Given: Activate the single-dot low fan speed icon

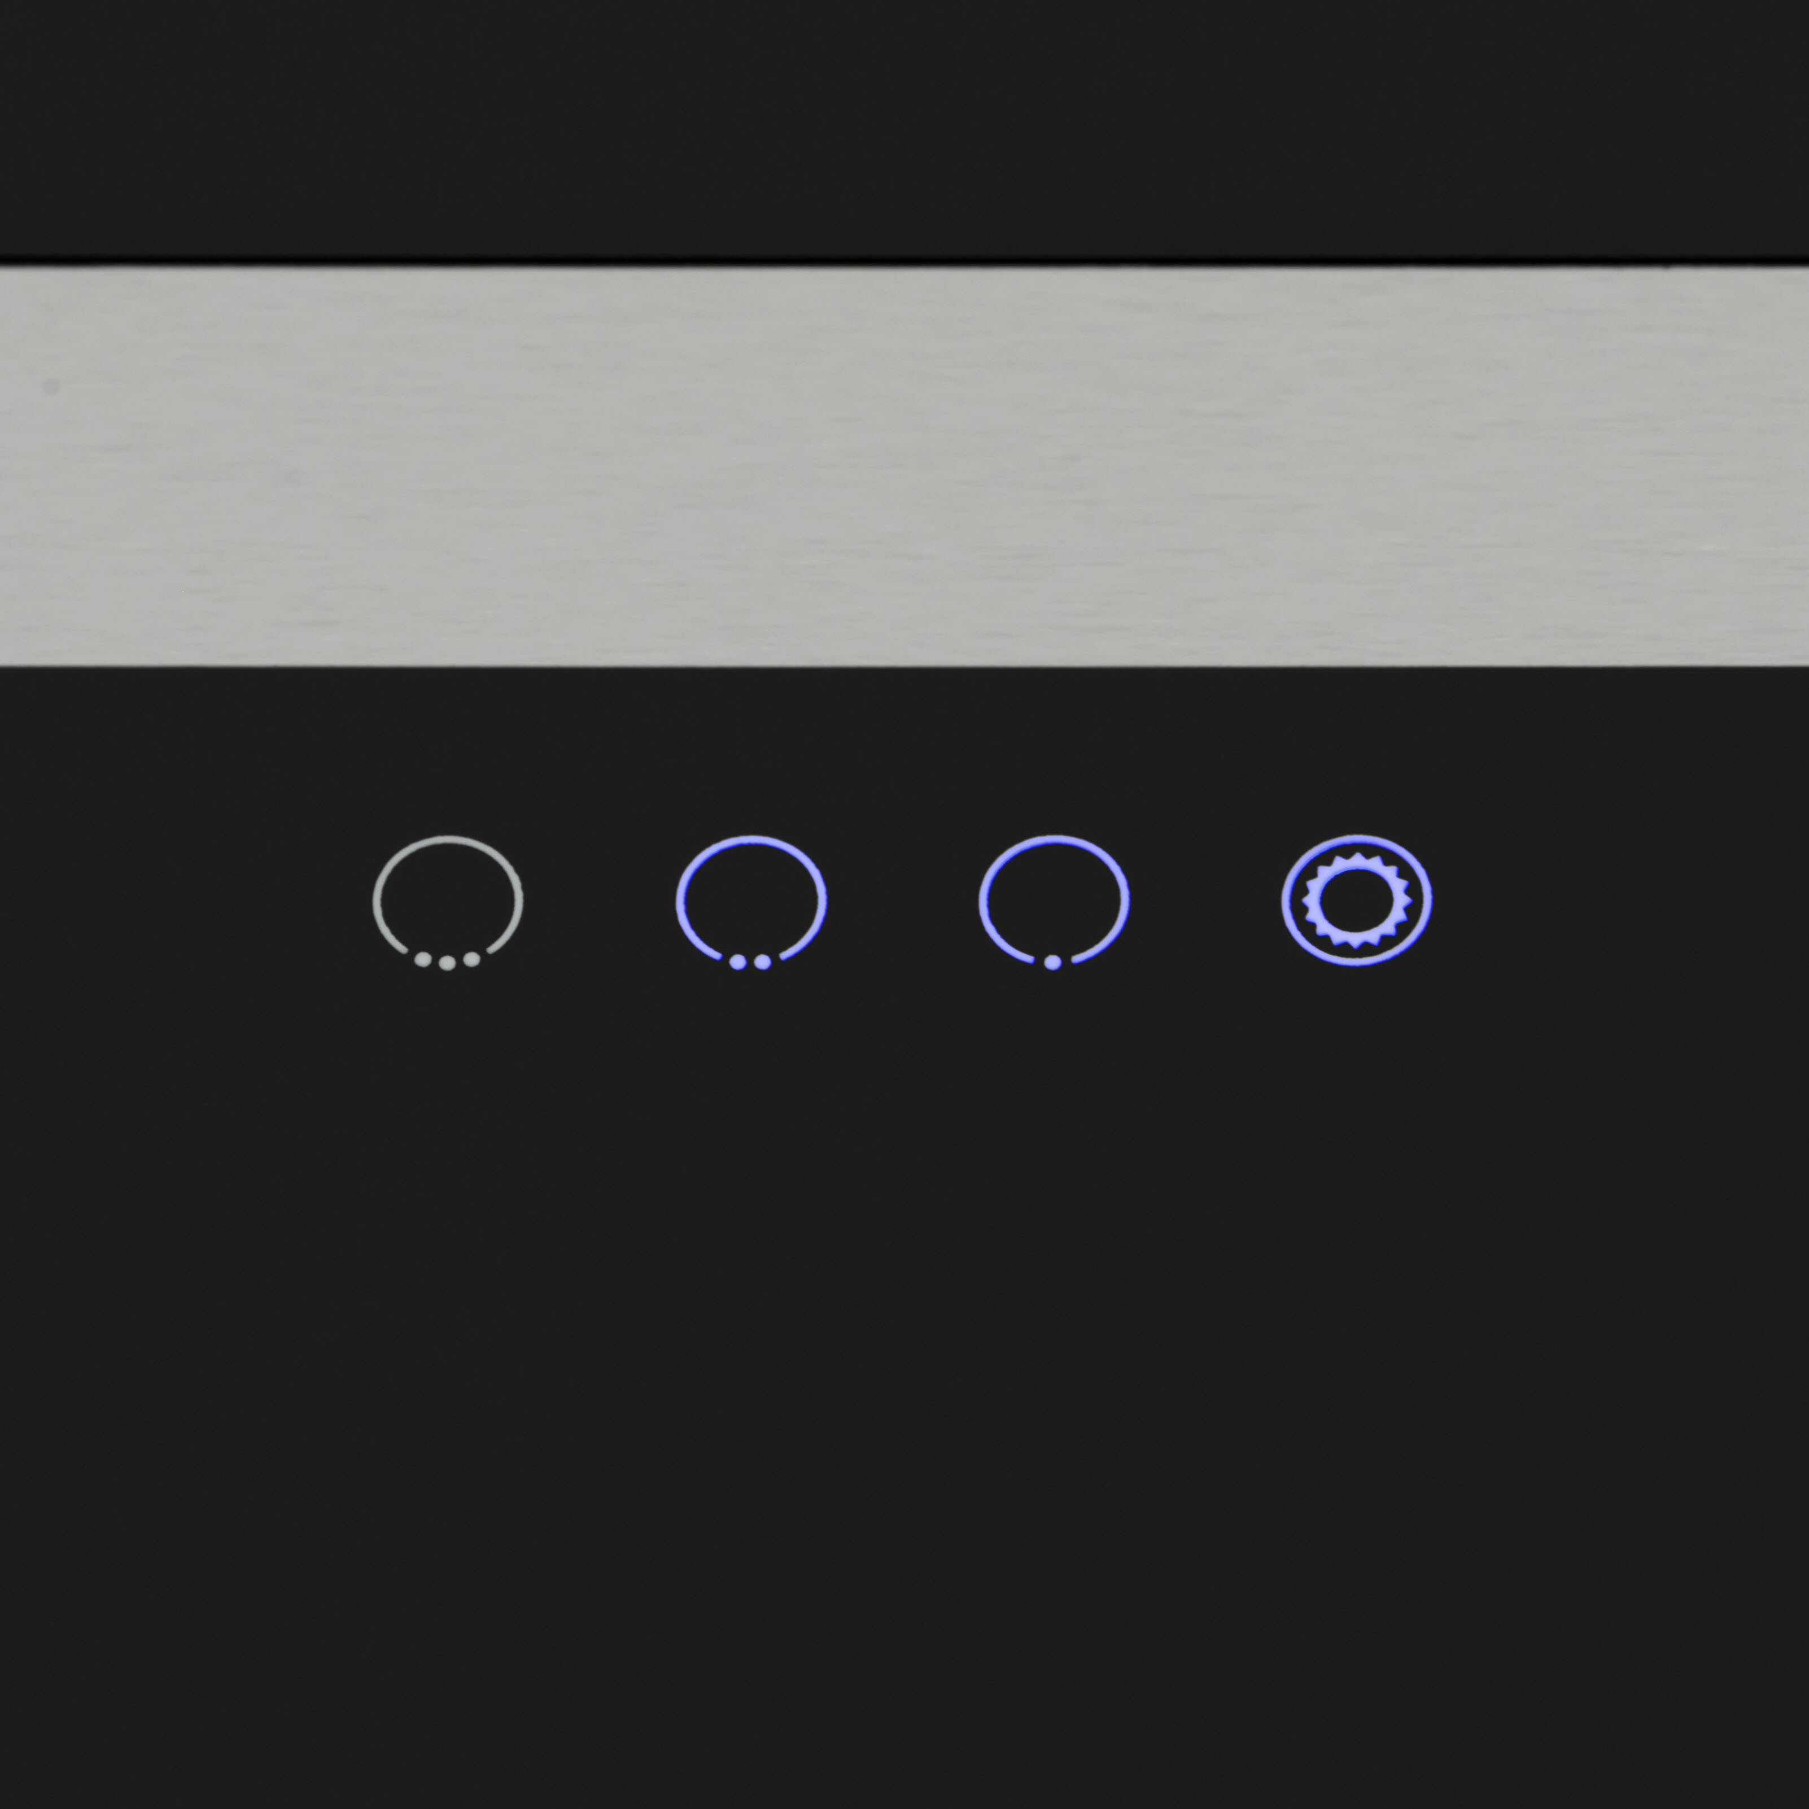Looking at the screenshot, I should [1054, 903].
